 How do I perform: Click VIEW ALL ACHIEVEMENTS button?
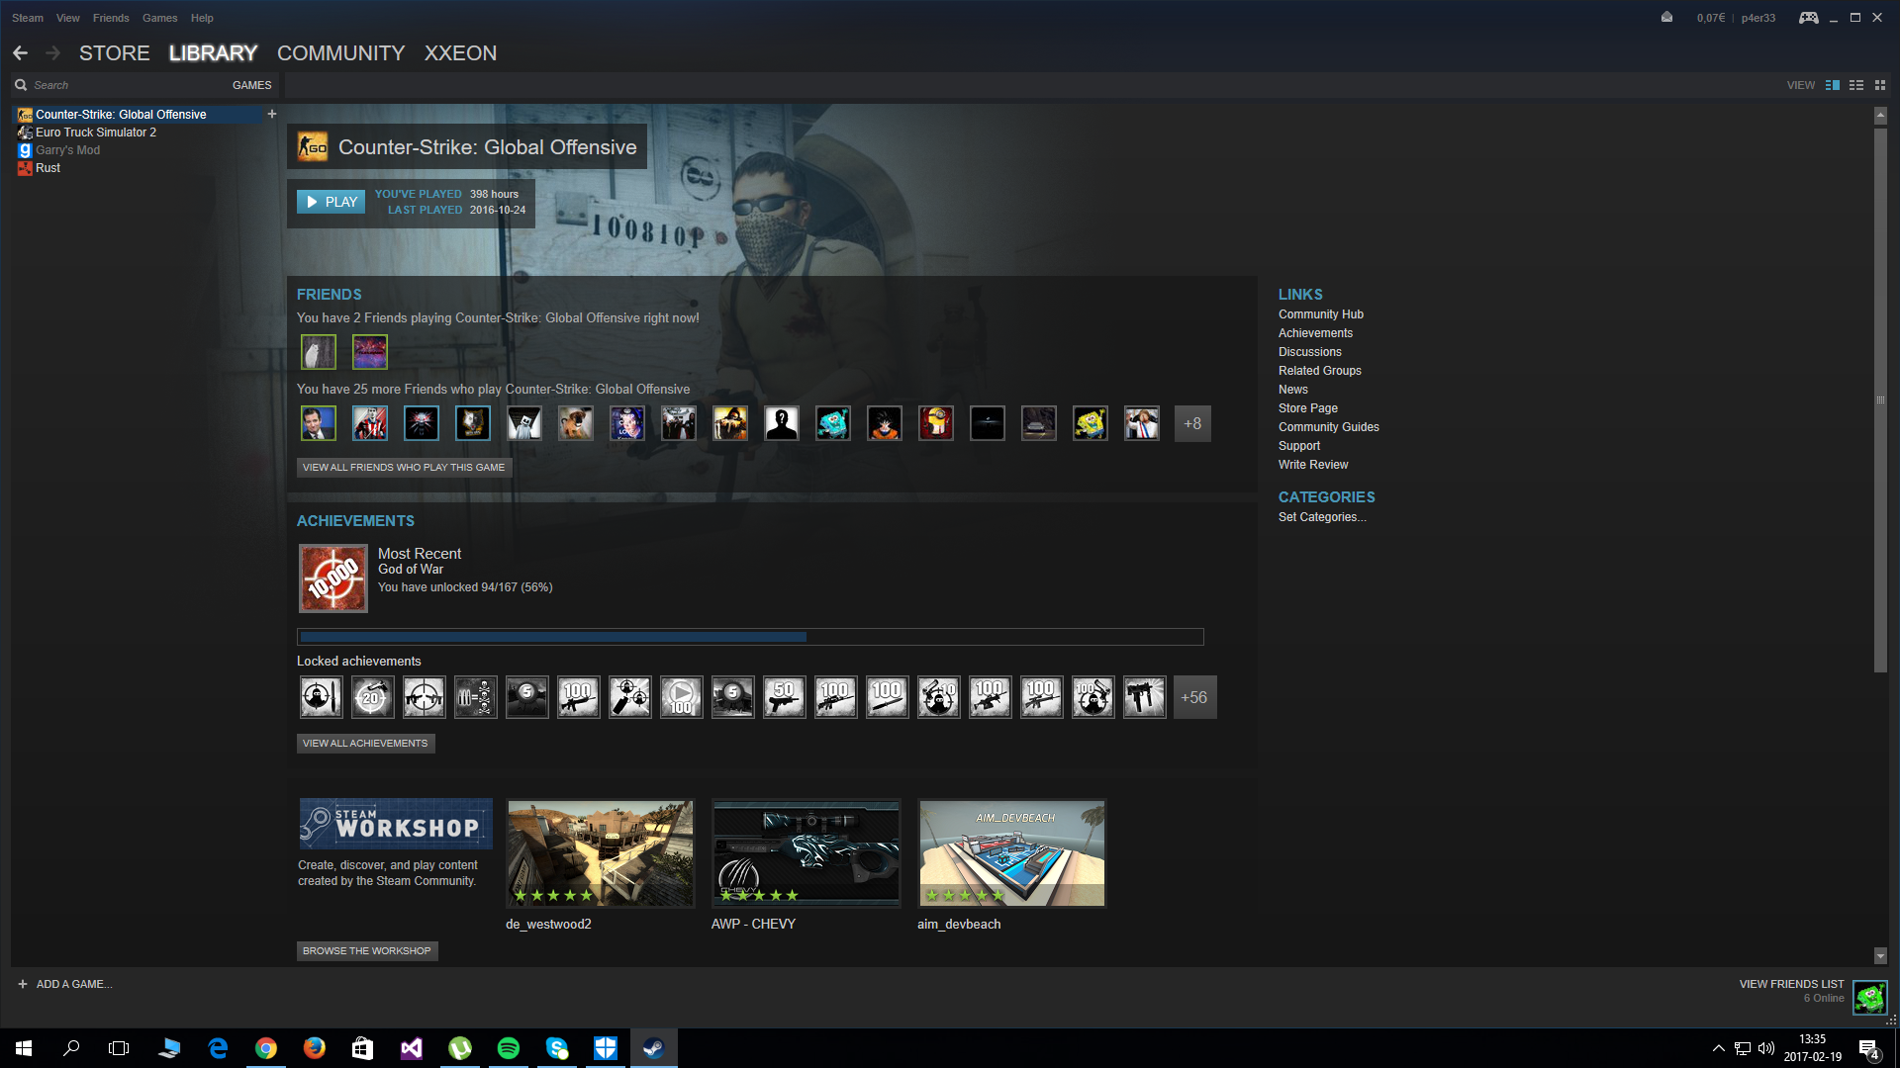(365, 743)
